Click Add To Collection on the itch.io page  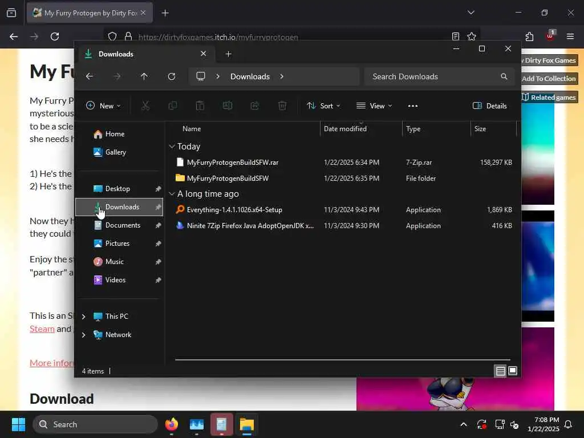(x=549, y=79)
